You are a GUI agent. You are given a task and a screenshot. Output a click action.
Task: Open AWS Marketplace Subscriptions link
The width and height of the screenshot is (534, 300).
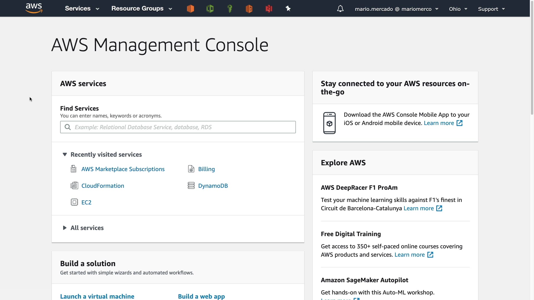pos(123,169)
